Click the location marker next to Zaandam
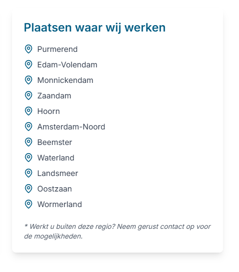 [x=29, y=96]
